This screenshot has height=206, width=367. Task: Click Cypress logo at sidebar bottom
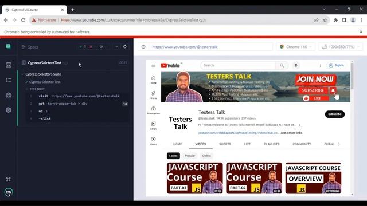pyautogui.click(x=9, y=192)
